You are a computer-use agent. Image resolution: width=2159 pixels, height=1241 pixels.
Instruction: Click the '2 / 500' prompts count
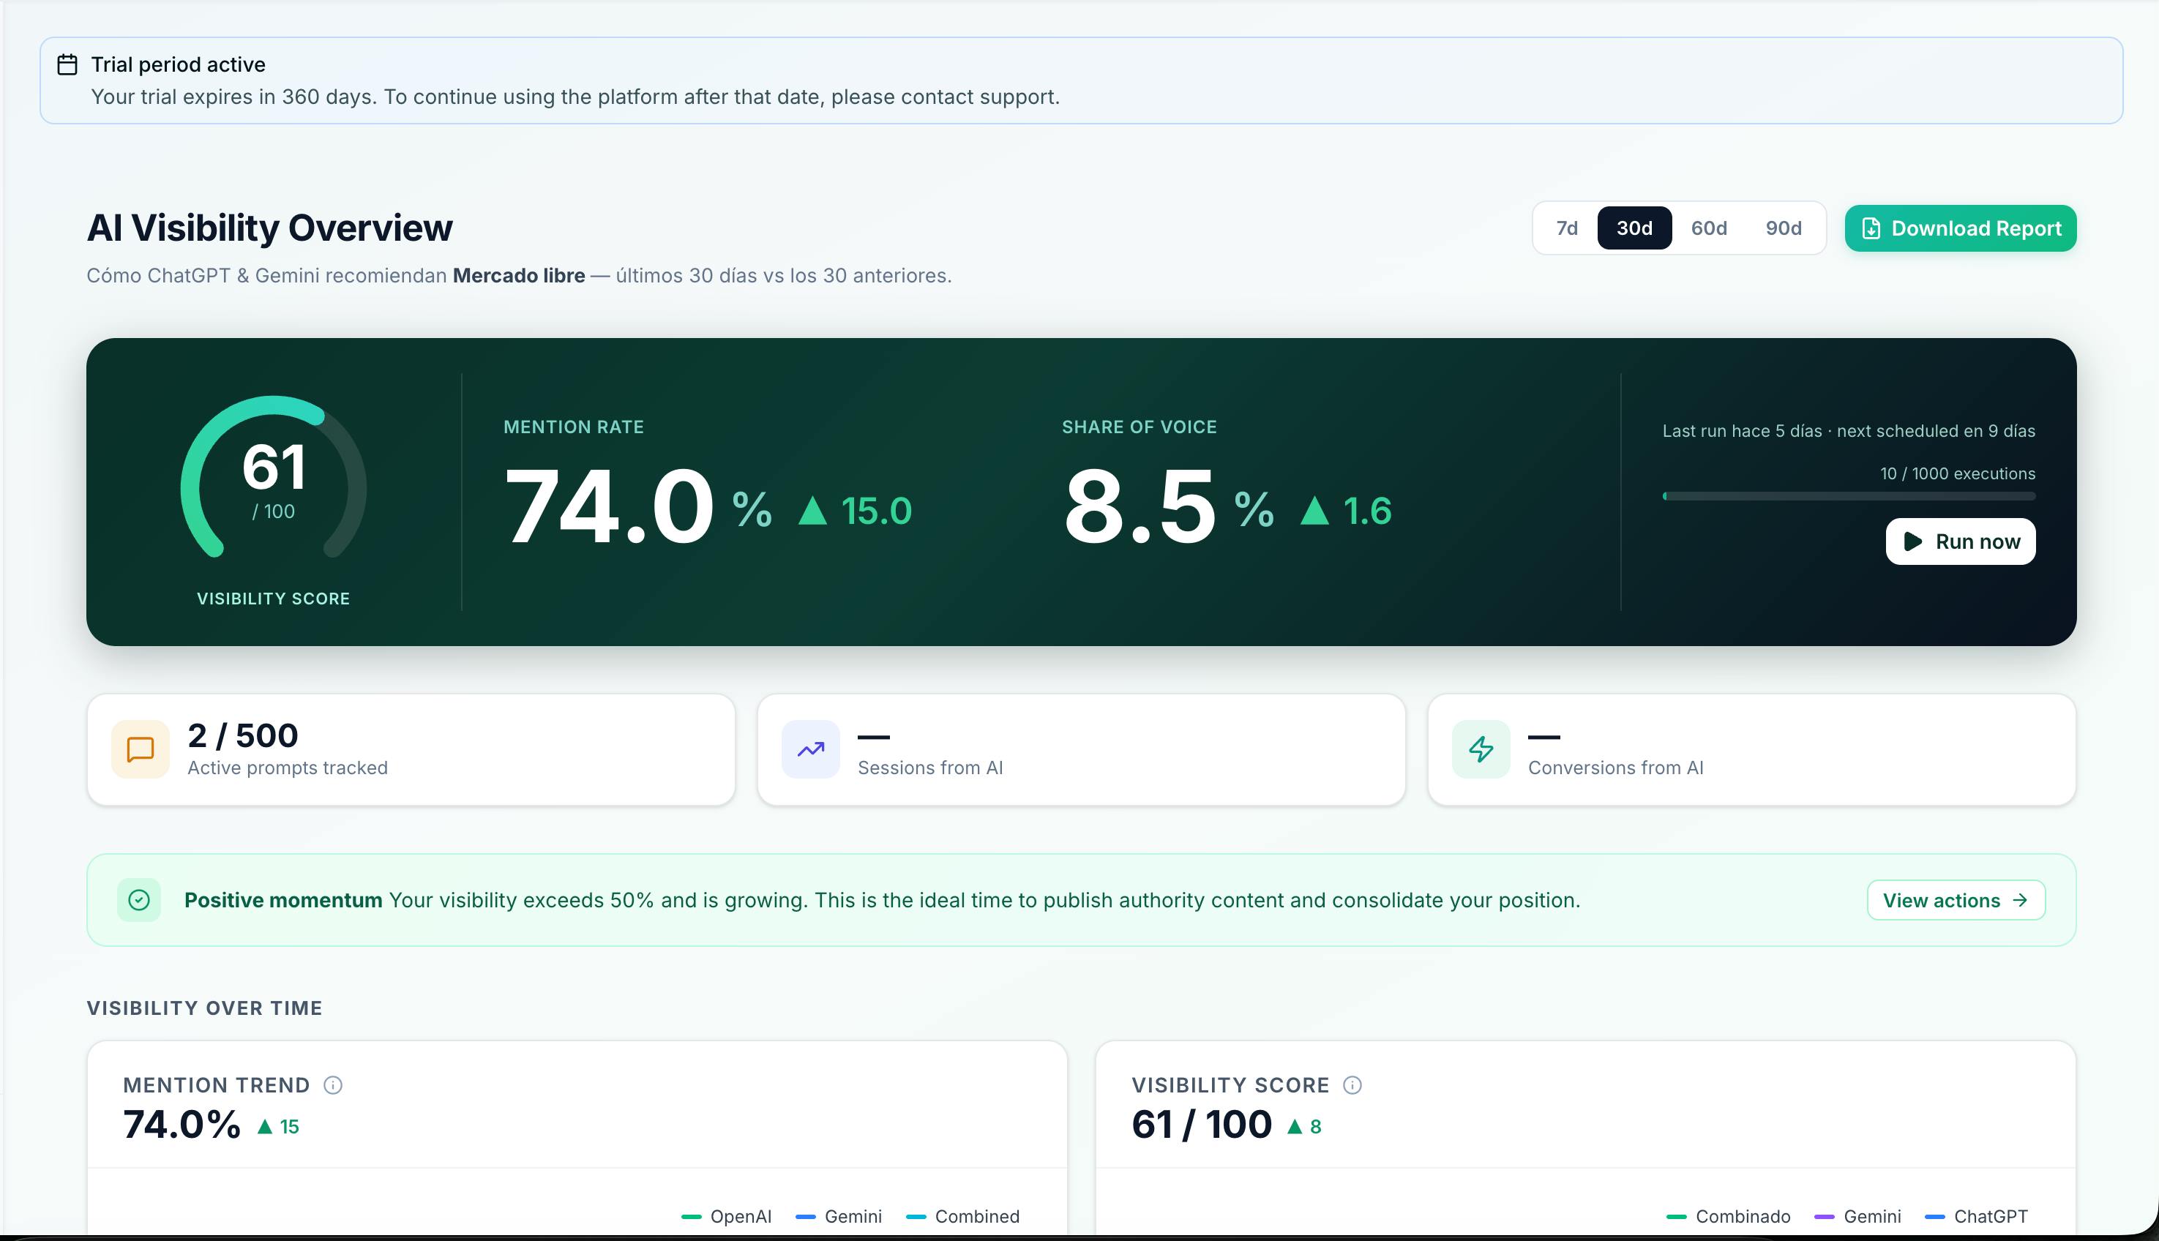243,735
